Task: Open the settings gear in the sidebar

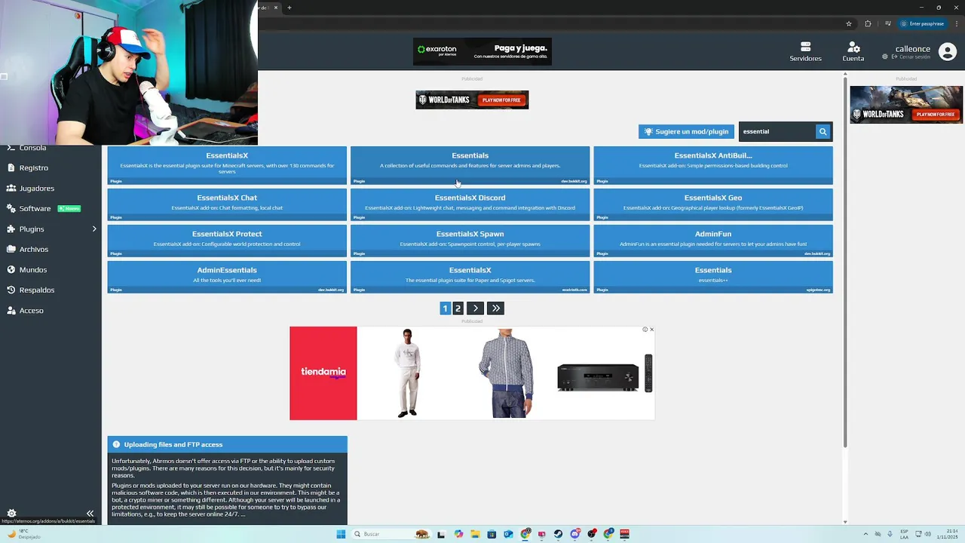Action: [11, 513]
